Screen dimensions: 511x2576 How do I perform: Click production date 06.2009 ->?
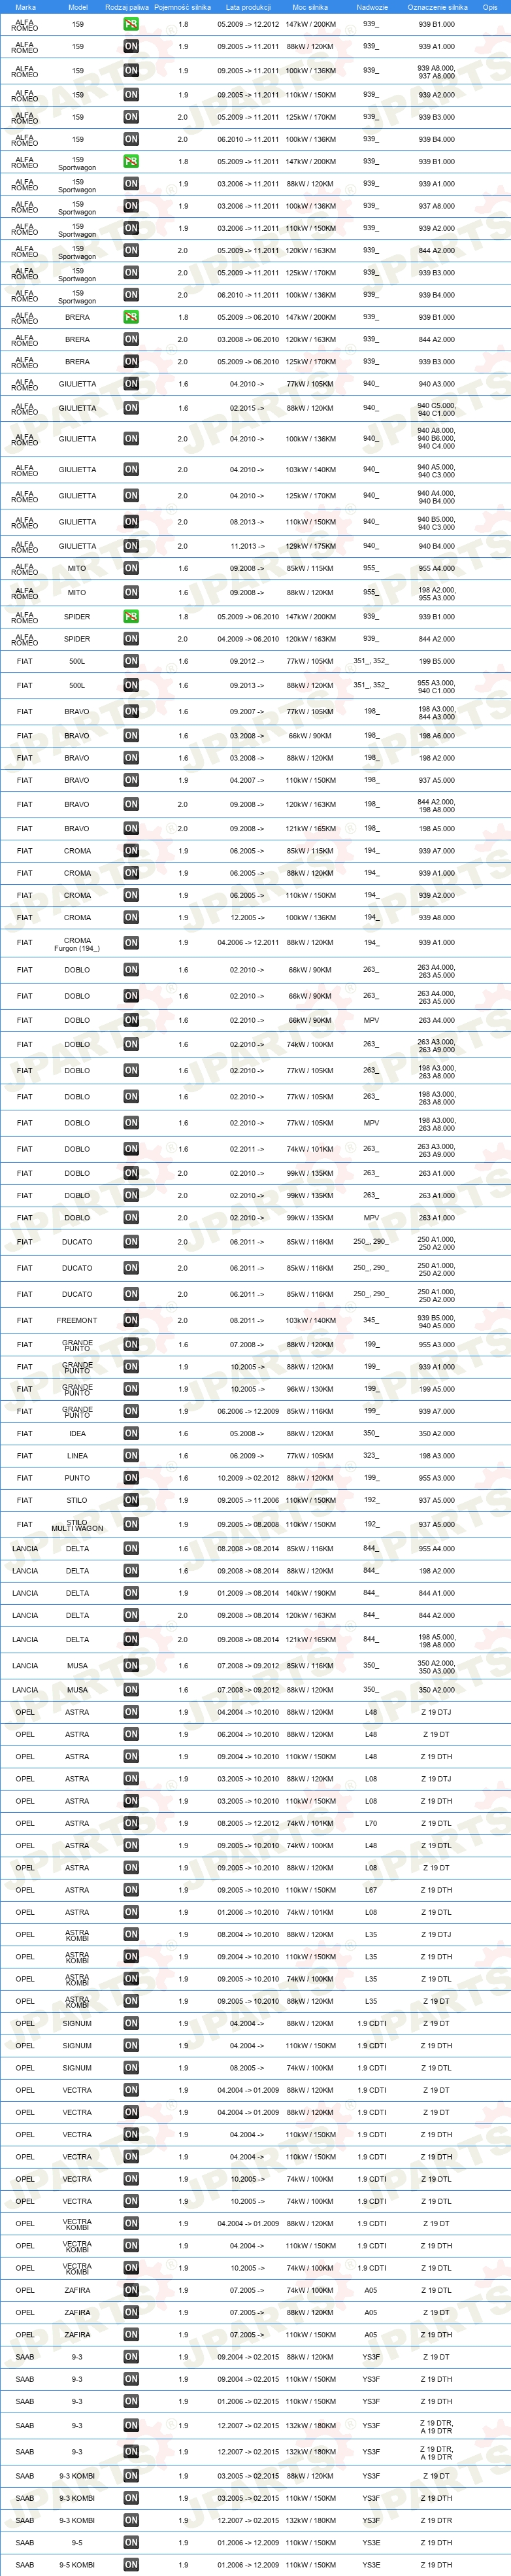pyautogui.click(x=247, y=1456)
